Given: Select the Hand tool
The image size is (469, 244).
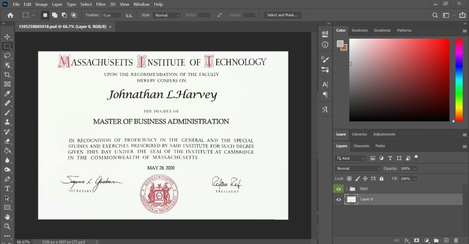Looking at the screenshot, I should coord(7,217).
